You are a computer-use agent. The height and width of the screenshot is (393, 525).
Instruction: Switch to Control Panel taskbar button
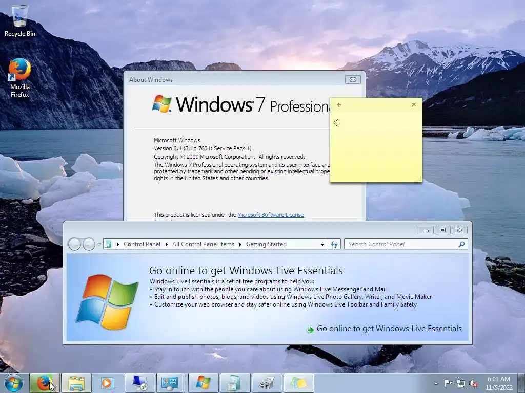(170, 383)
